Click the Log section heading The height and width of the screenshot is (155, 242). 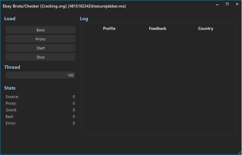click(x=84, y=19)
